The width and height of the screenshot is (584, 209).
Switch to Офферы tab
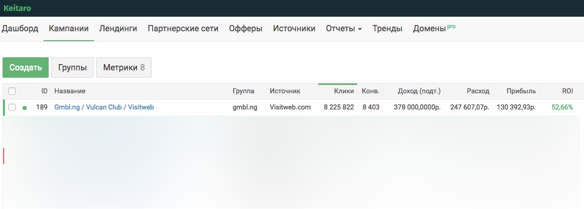(x=245, y=29)
